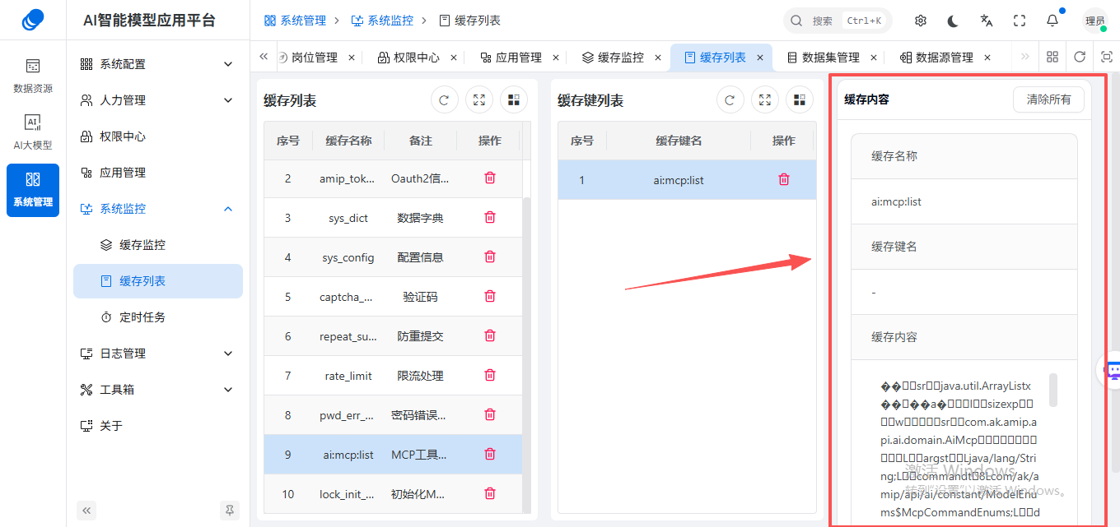The width and height of the screenshot is (1120, 527).
Task: Open 定时任务 in sidebar
Action: pyautogui.click(x=156, y=317)
